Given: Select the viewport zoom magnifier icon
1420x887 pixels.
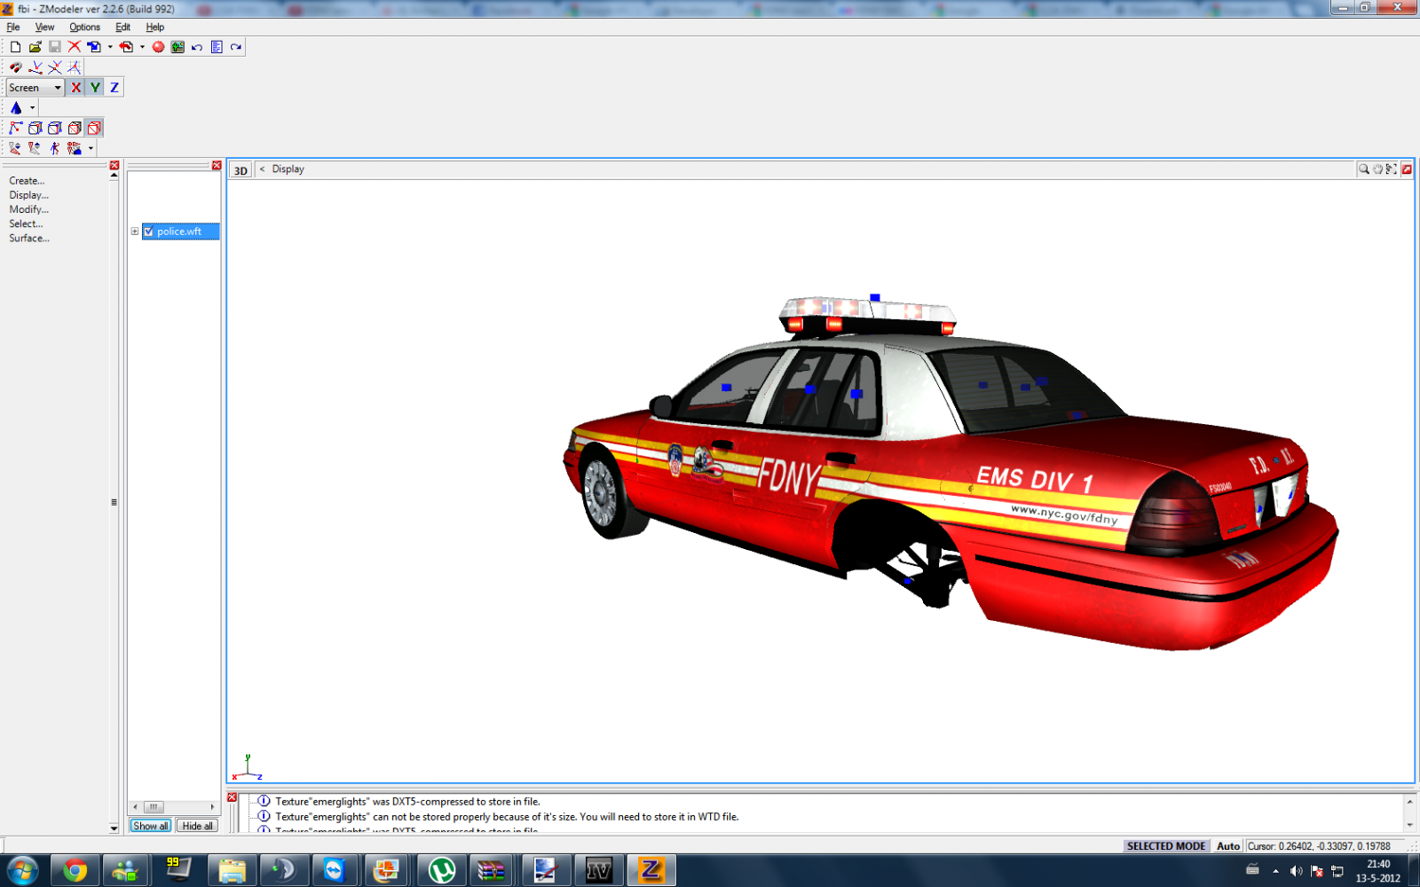Looking at the screenshot, I should point(1363,169).
